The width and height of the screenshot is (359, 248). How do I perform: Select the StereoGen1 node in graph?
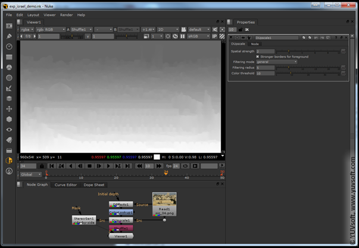point(84,220)
